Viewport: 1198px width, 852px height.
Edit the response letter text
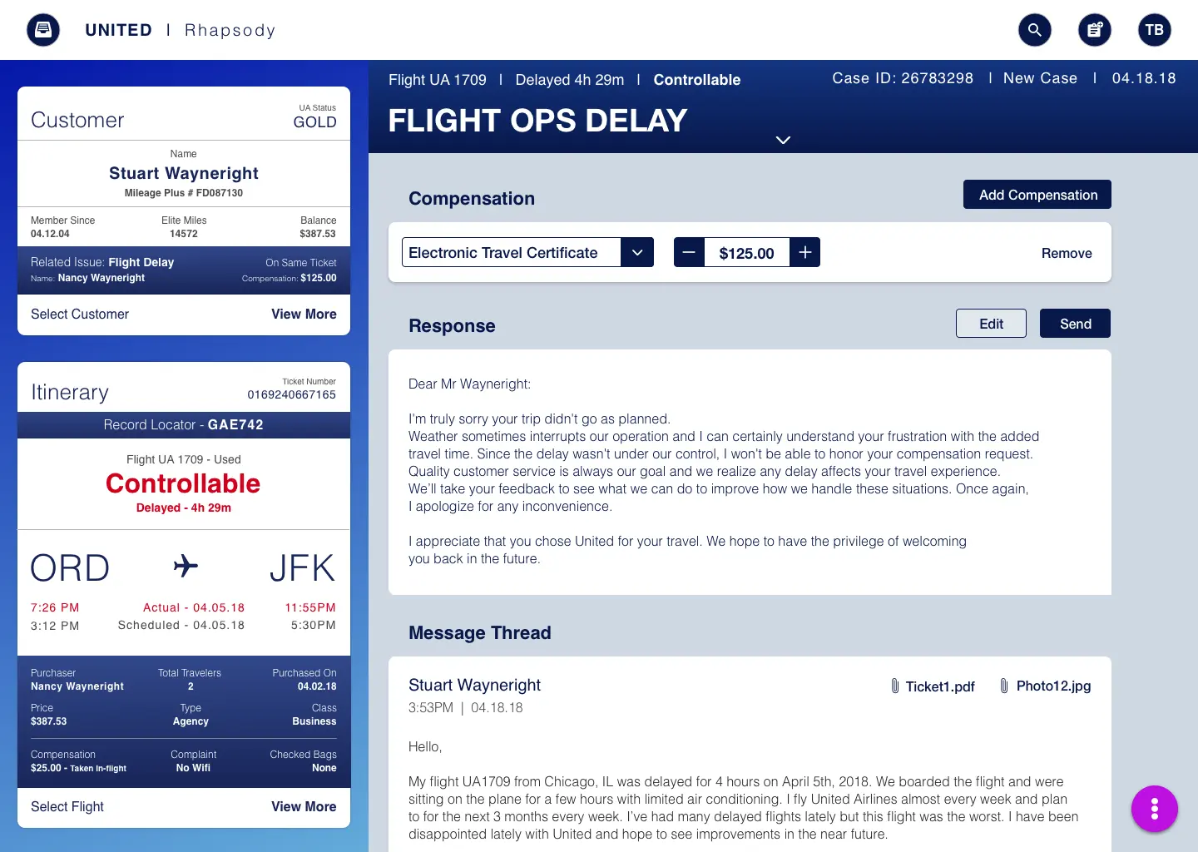pos(991,323)
